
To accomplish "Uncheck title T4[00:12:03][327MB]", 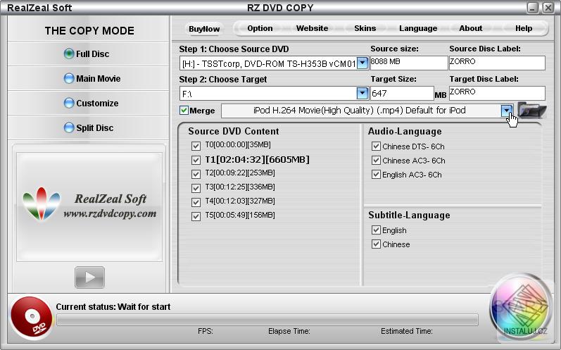I will coord(196,202).
